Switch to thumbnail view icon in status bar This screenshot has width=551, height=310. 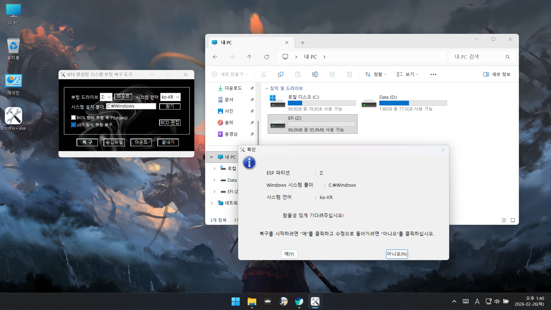tap(513, 220)
